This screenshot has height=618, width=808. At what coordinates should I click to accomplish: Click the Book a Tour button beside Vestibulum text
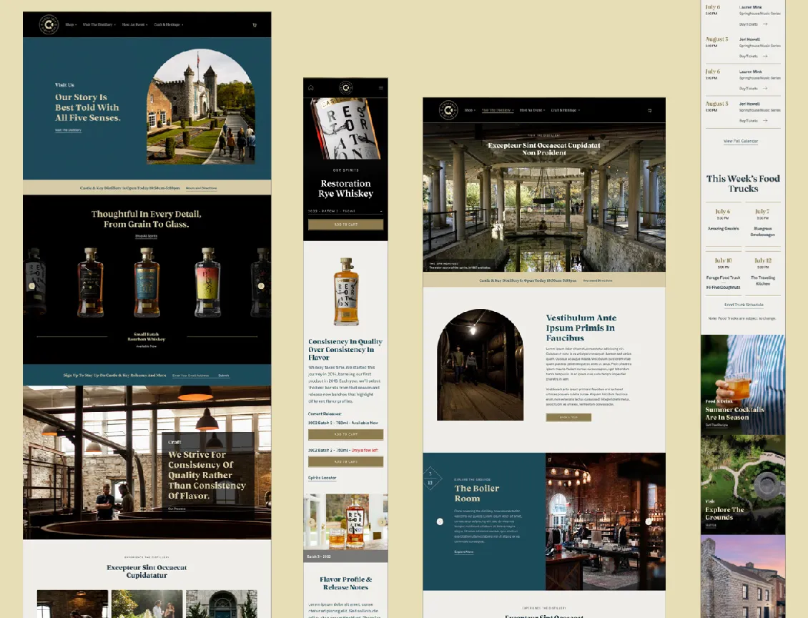coord(568,418)
